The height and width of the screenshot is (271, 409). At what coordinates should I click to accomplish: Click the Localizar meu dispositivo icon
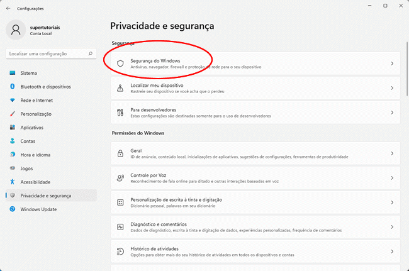tap(120, 88)
